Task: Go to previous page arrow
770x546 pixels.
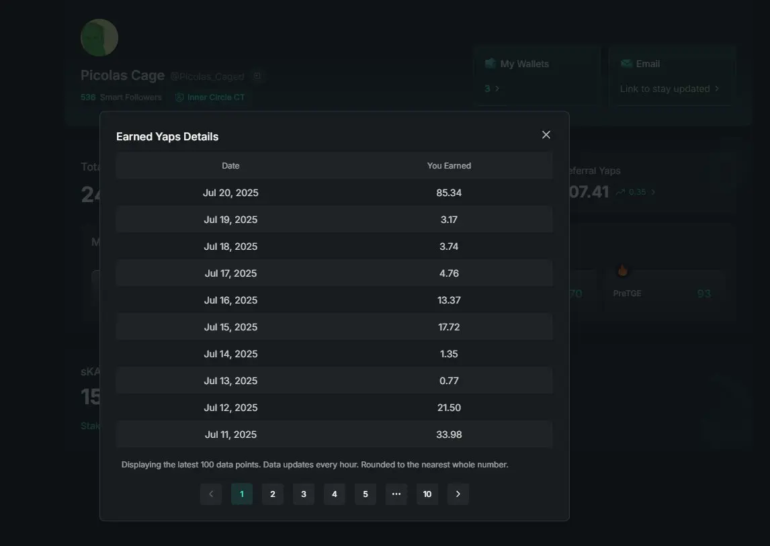Action: point(211,494)
